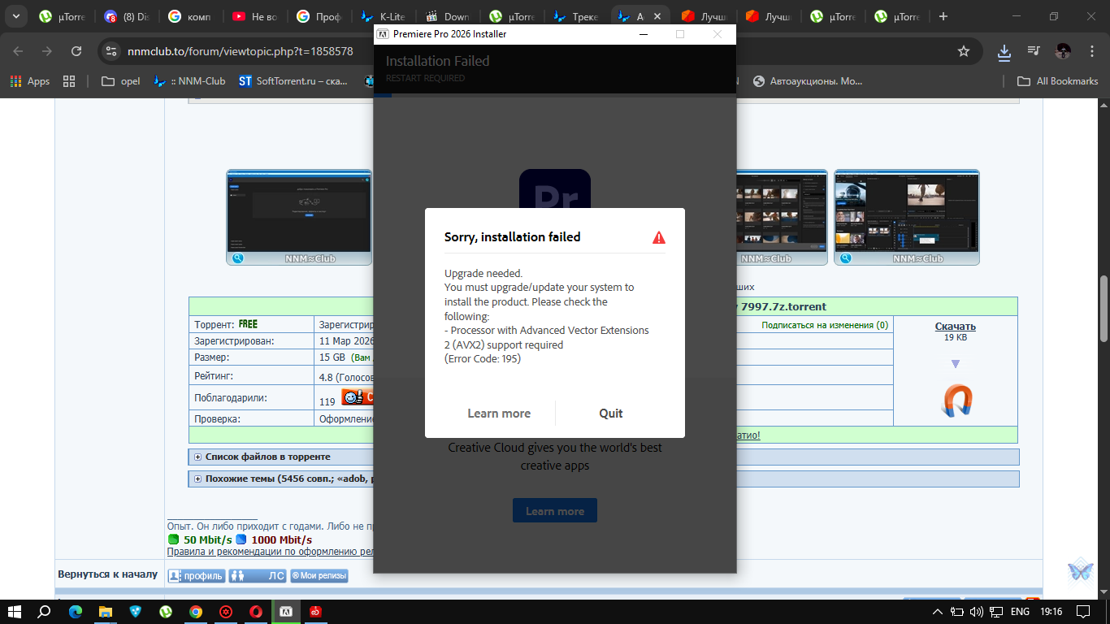This screenshot has width=1110, height=624.
Task: Show hidden system tray icons
Action: tap(937, 611)
